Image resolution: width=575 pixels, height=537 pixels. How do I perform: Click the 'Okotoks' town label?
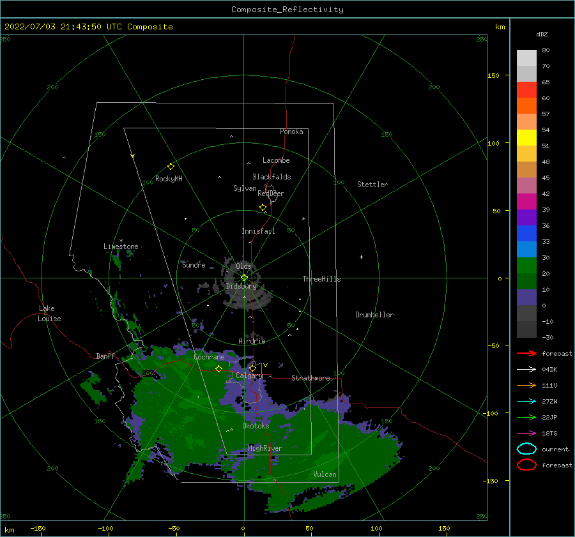click(x=256, y=425)
